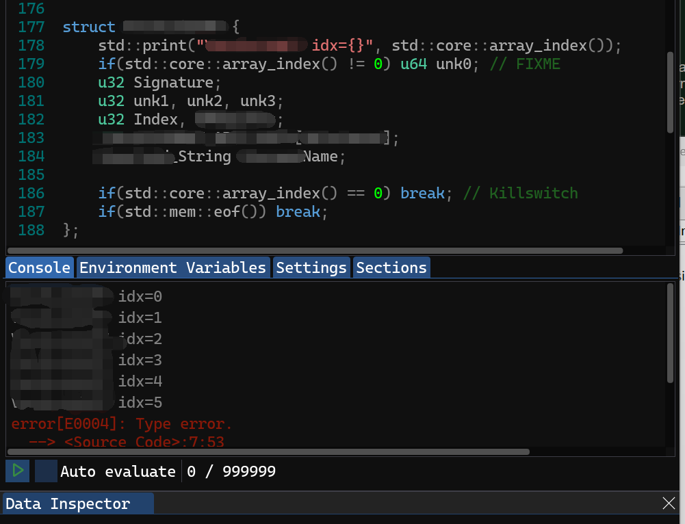Click the console vertical scrollbar

[x=670, y=334]
